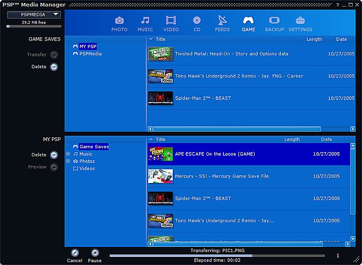Open the PHOTO section camera icon
The height and width of the screenshot is (265, 362).
click(x=120, y=20)
